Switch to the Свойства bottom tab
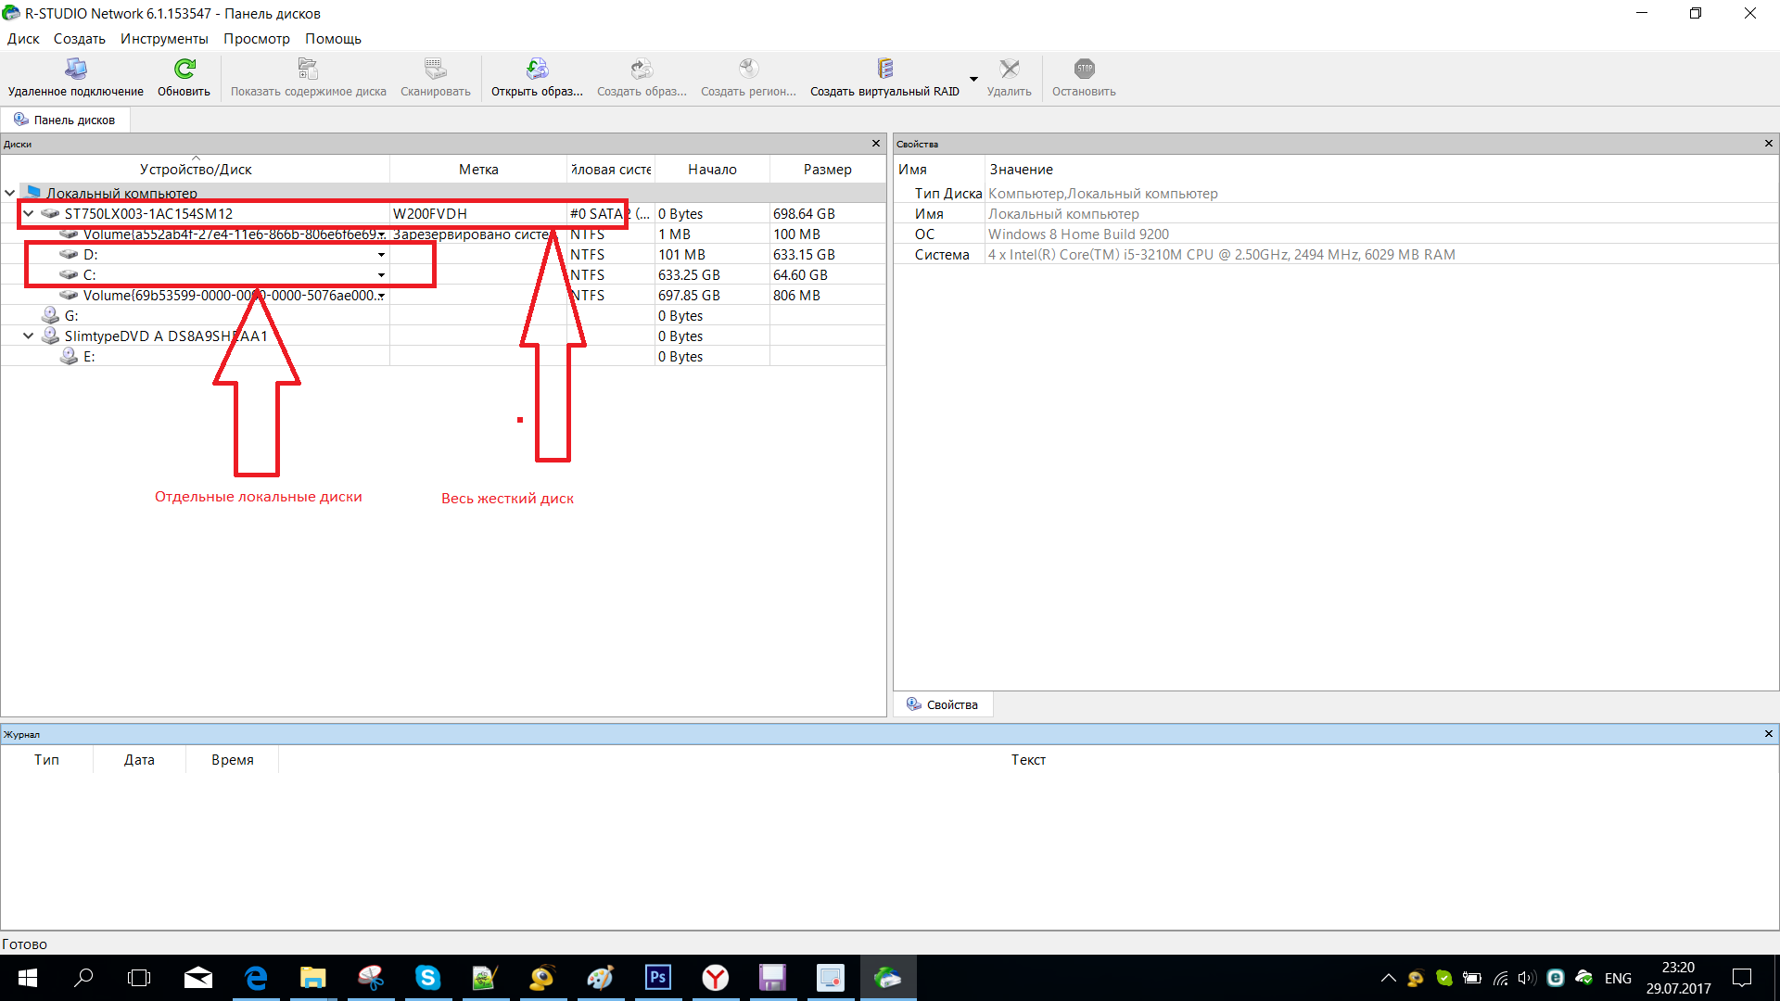The width and height of the screenshot is (1780, 1001). point(943,704)
